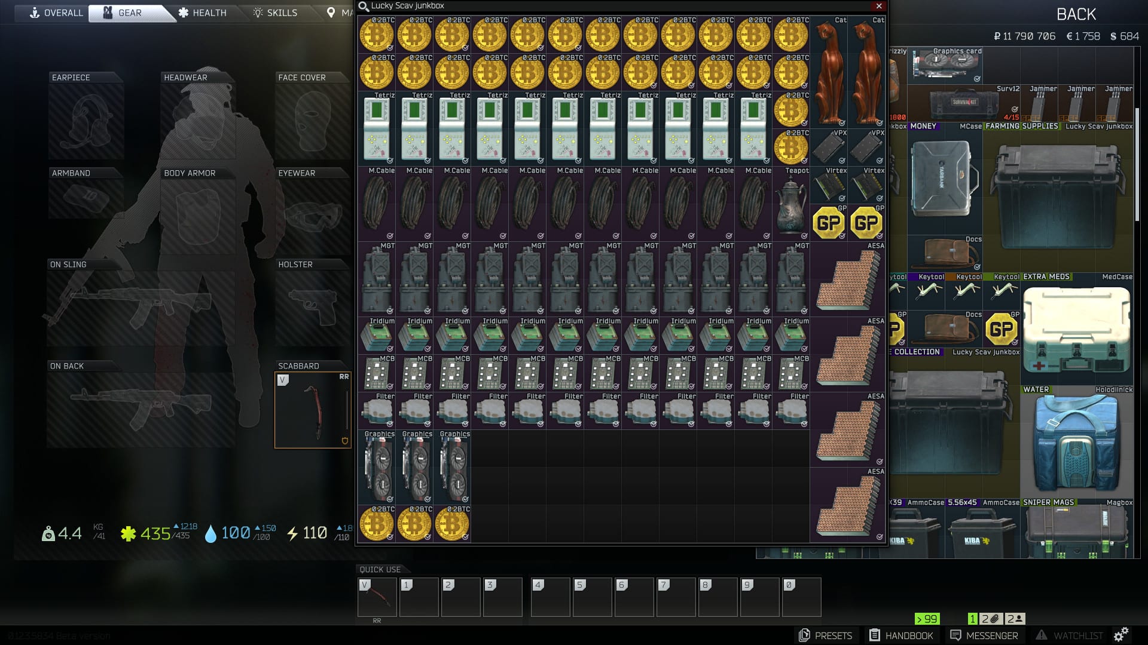The height and width of the screenshot is (645, 1148).
Task: Open the white MedCase container
Action: tap(1076, 329)
